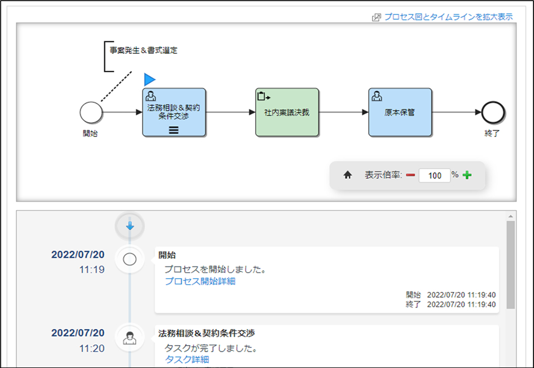Click the timeline vertical scrollbar thumb
The width and height of the screenshot is (534, 368).
[x=511, y=265]
